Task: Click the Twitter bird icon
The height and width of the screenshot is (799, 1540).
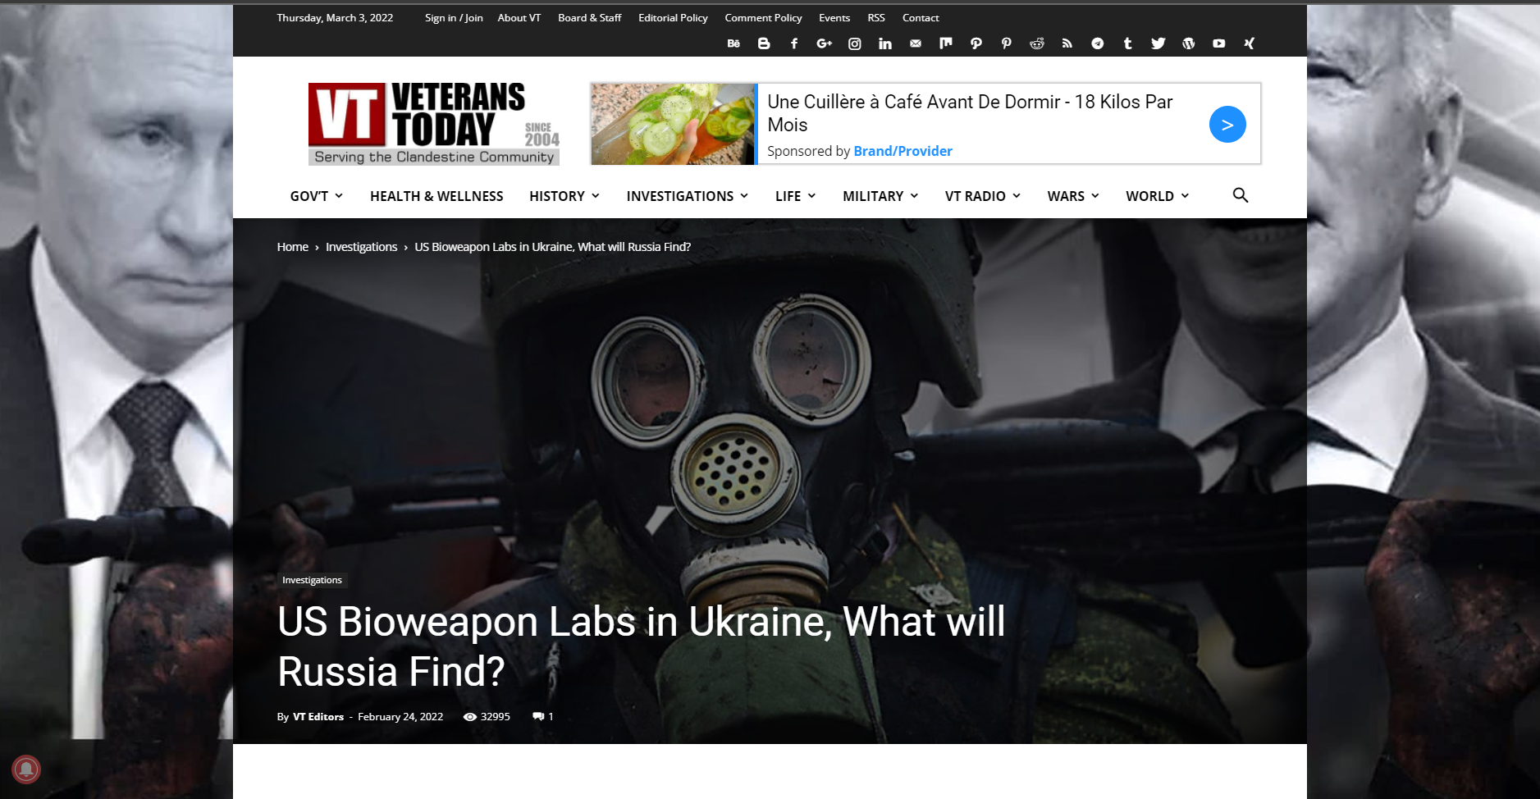Action: (1158, 43)
